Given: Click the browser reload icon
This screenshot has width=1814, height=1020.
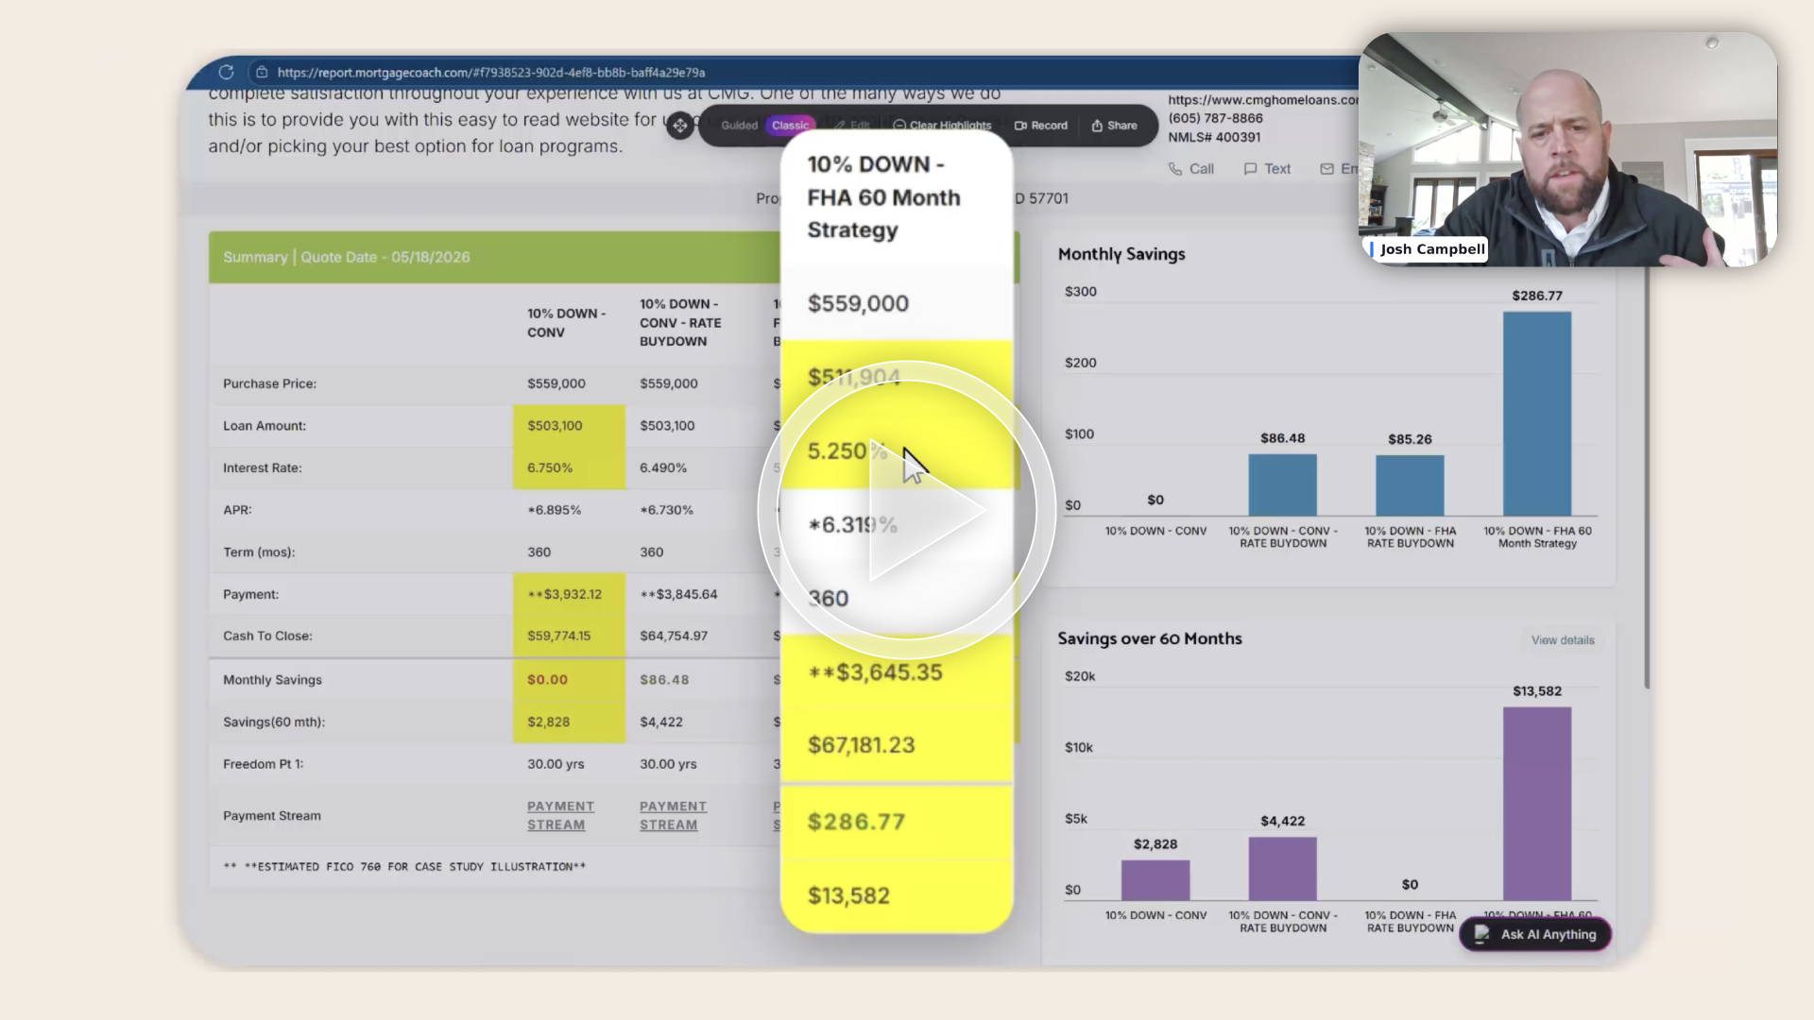Looking at the screenshot, I should click(x=226, y=72).
